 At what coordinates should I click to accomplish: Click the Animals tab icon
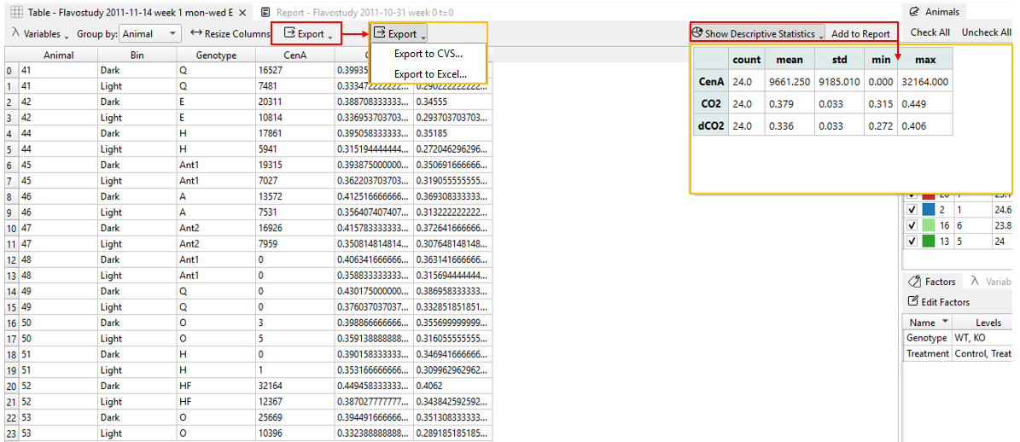click(914, 11)
